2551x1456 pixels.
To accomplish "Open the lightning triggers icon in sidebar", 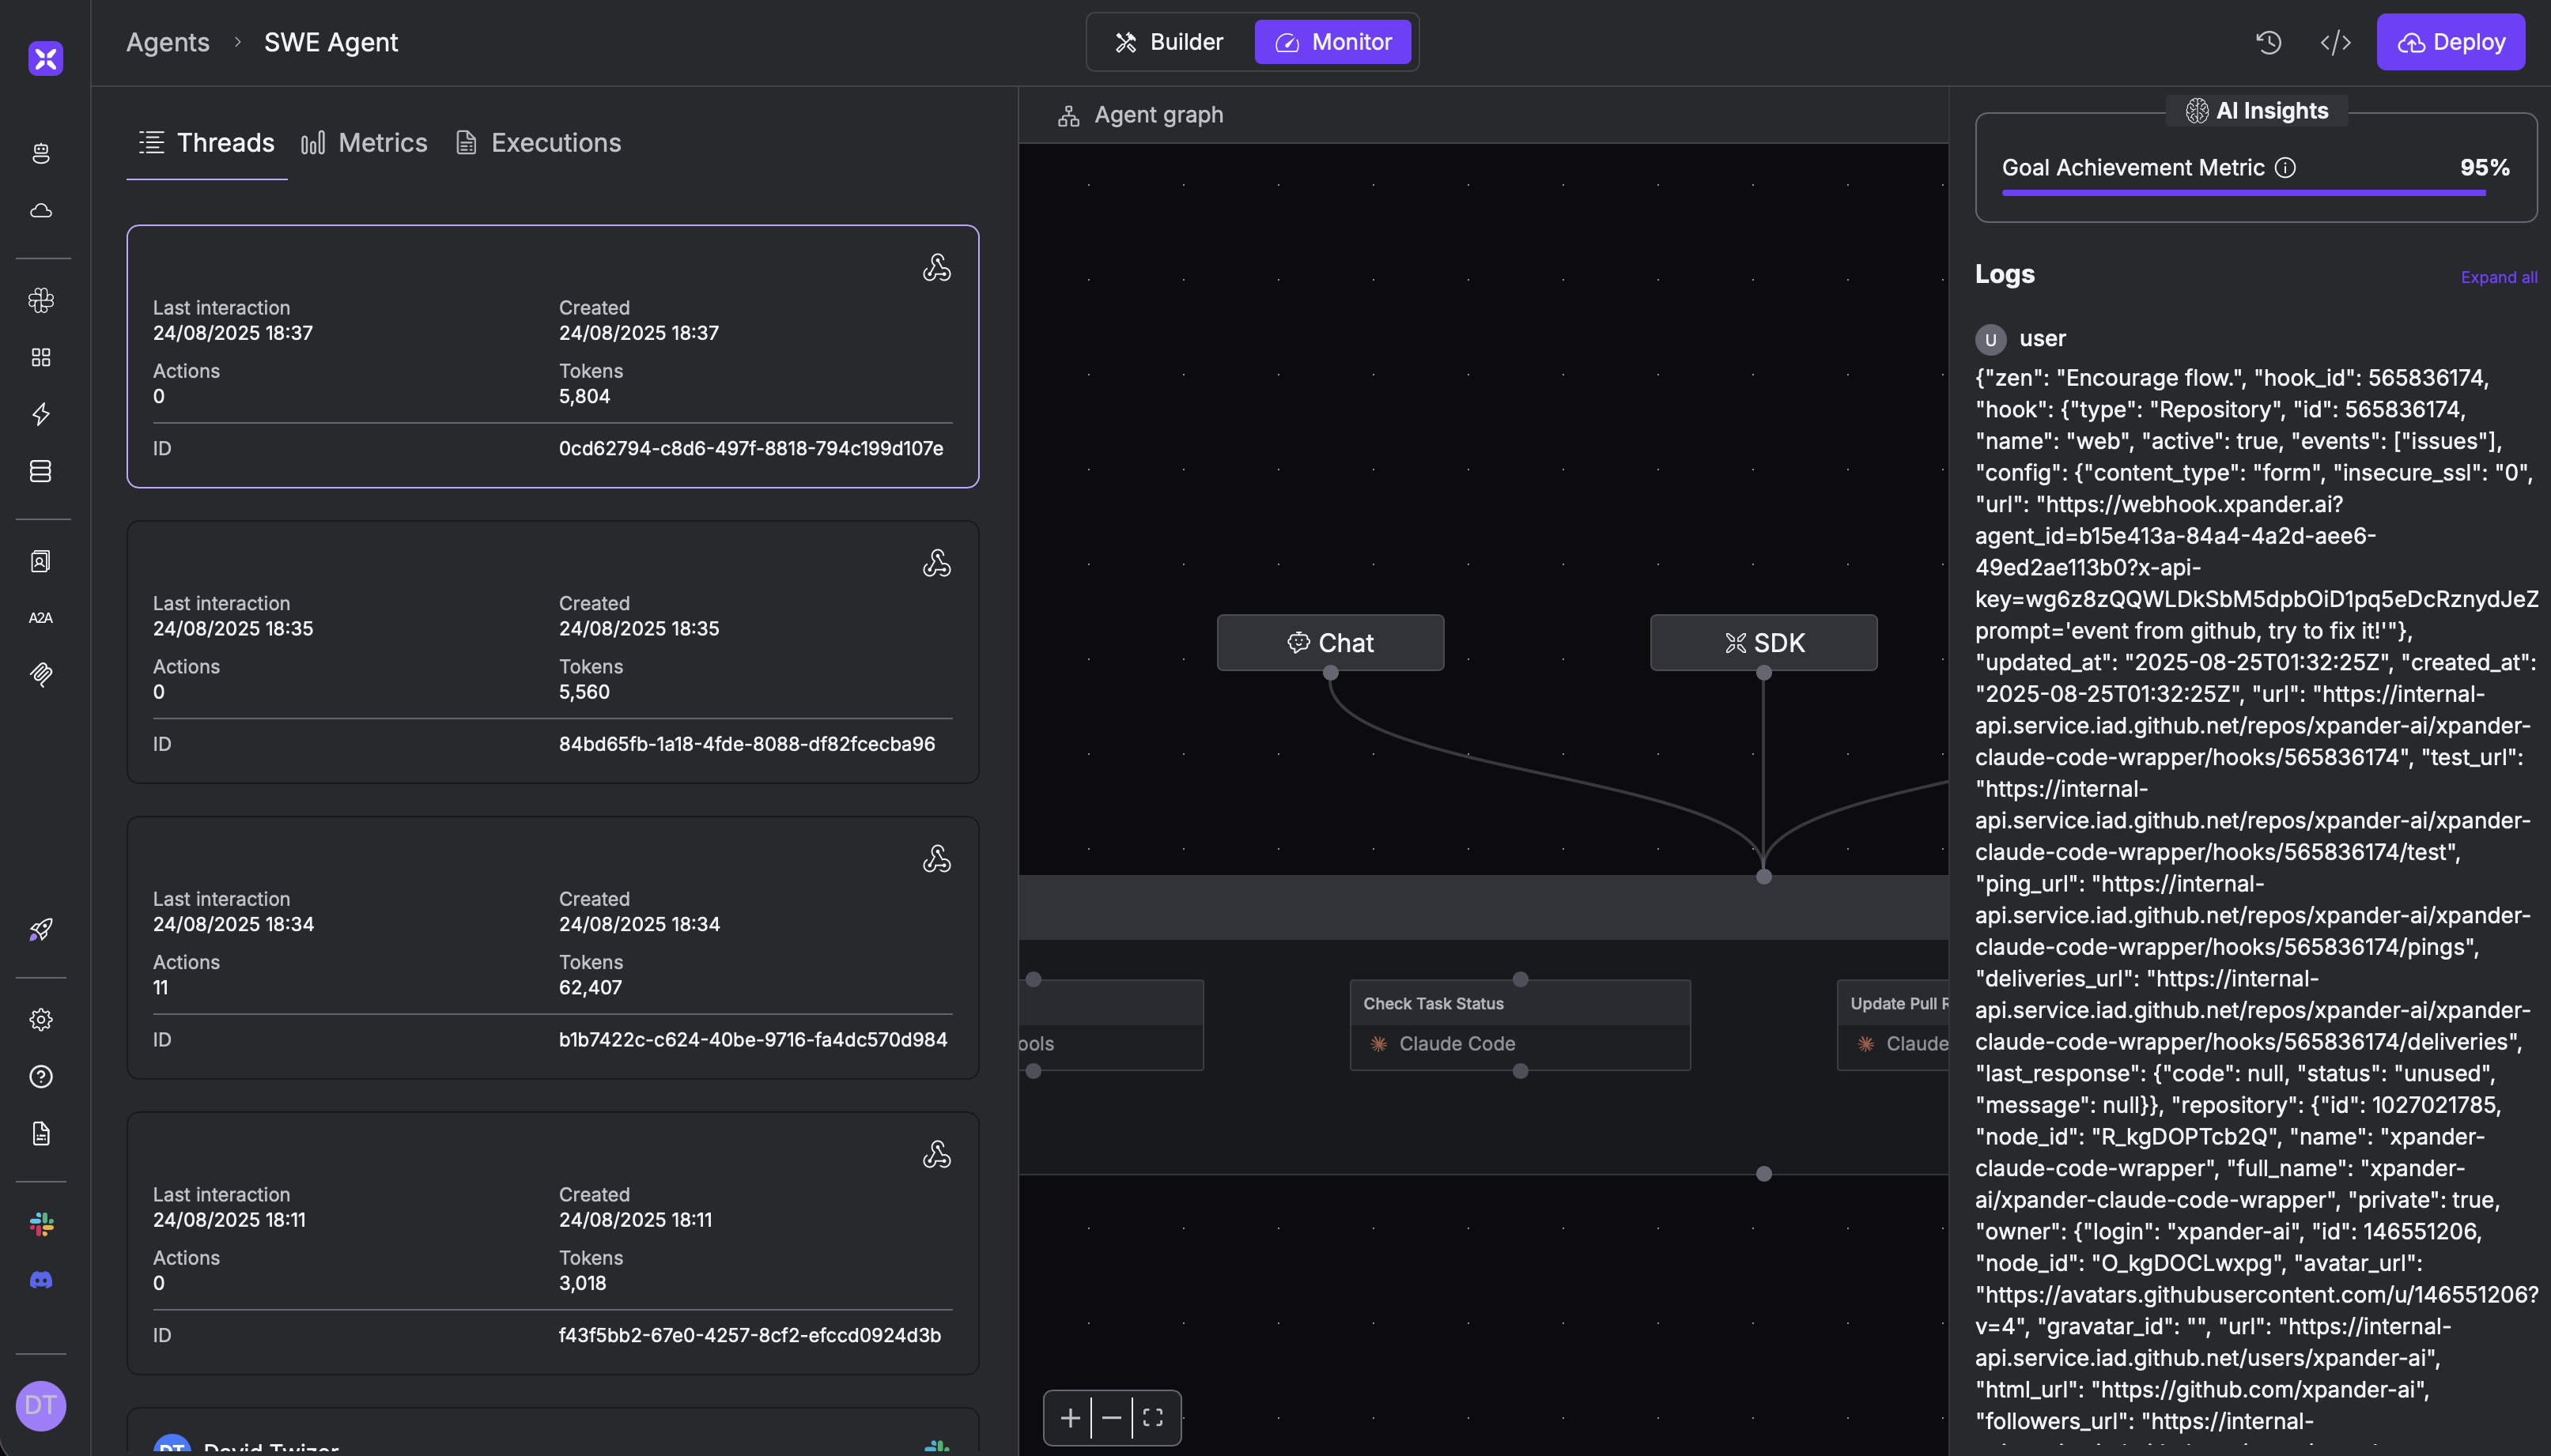I will 40,414.
